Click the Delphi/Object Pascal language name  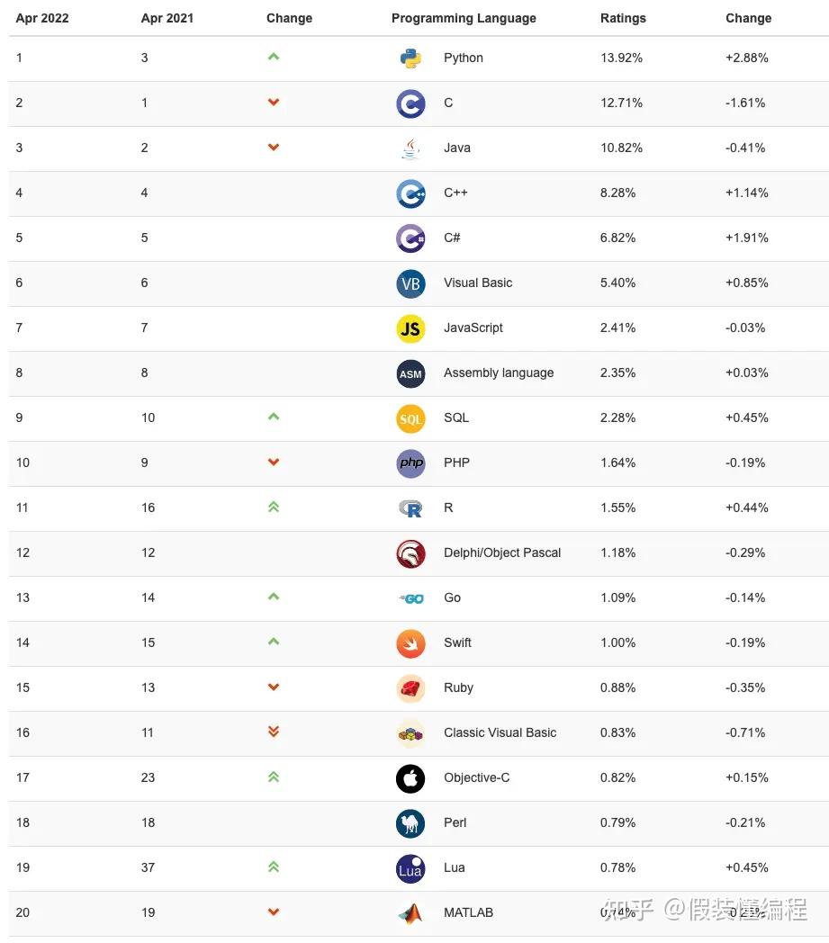(502, 552)
